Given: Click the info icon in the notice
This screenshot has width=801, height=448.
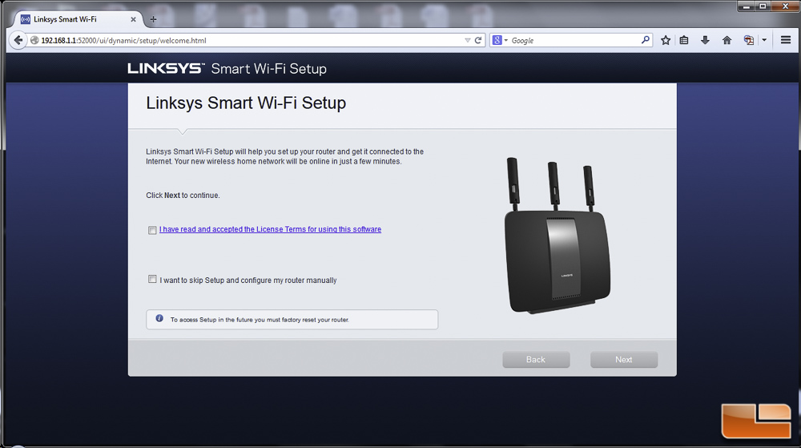Looking at the screenshot, I should click(159, 318).
